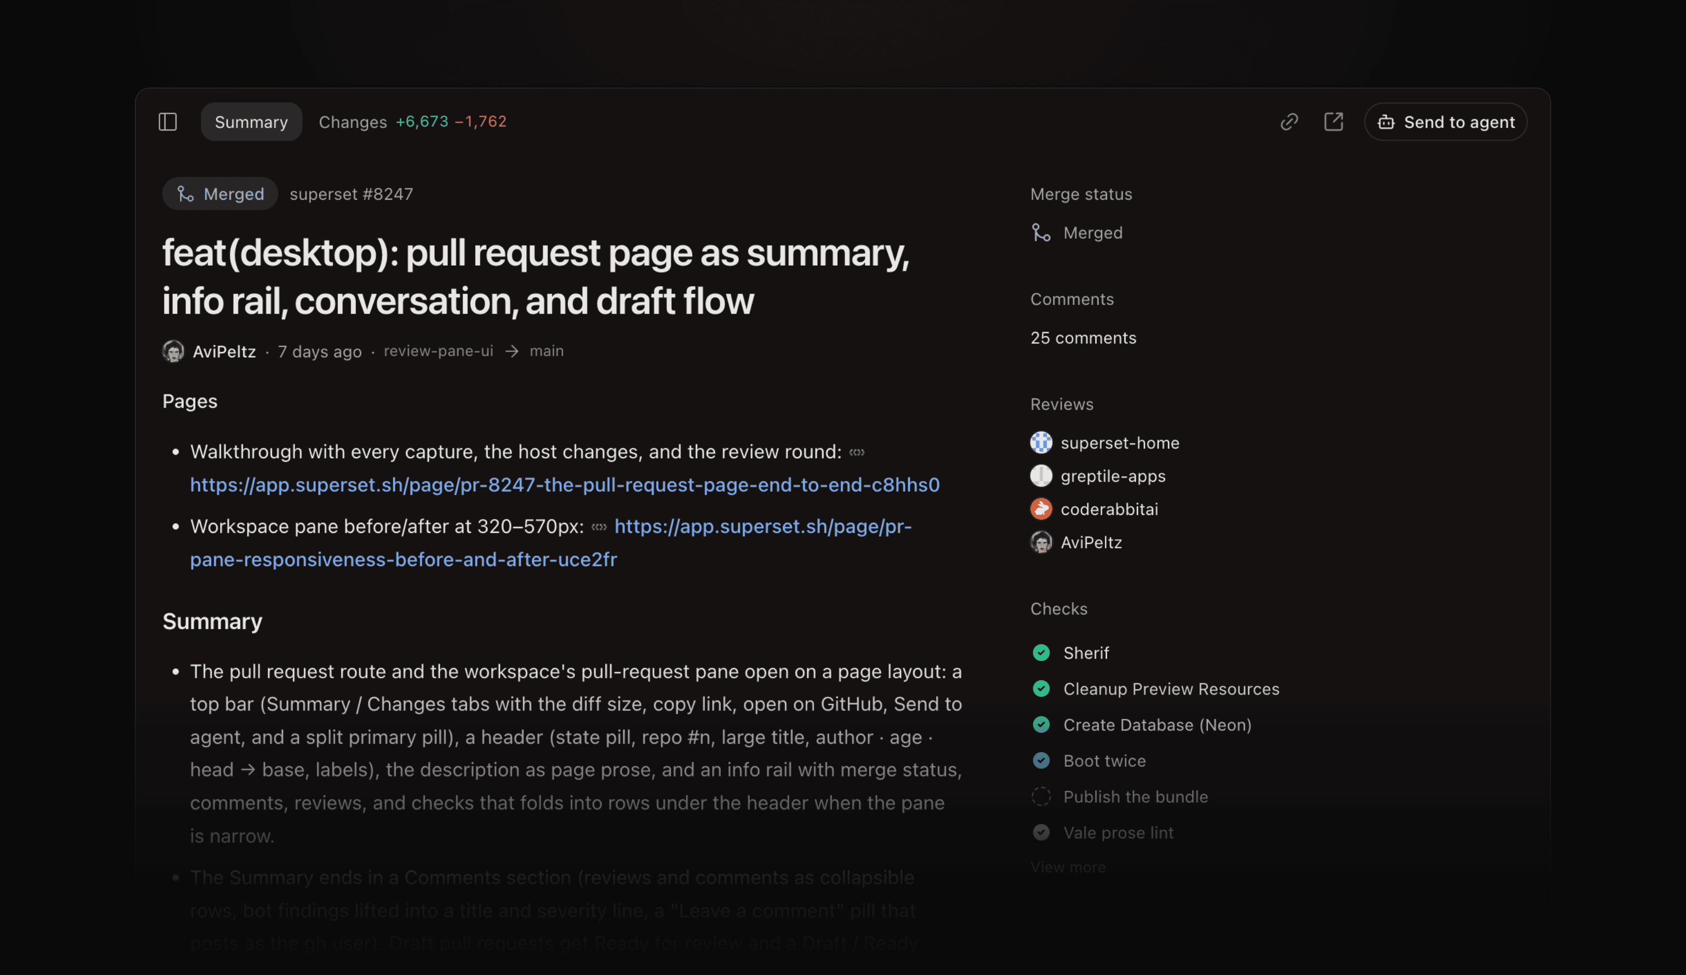Screen dimensions: 1686x975
Task: Click coderabbitai reviewer avatar
Action: (1041, 509)
